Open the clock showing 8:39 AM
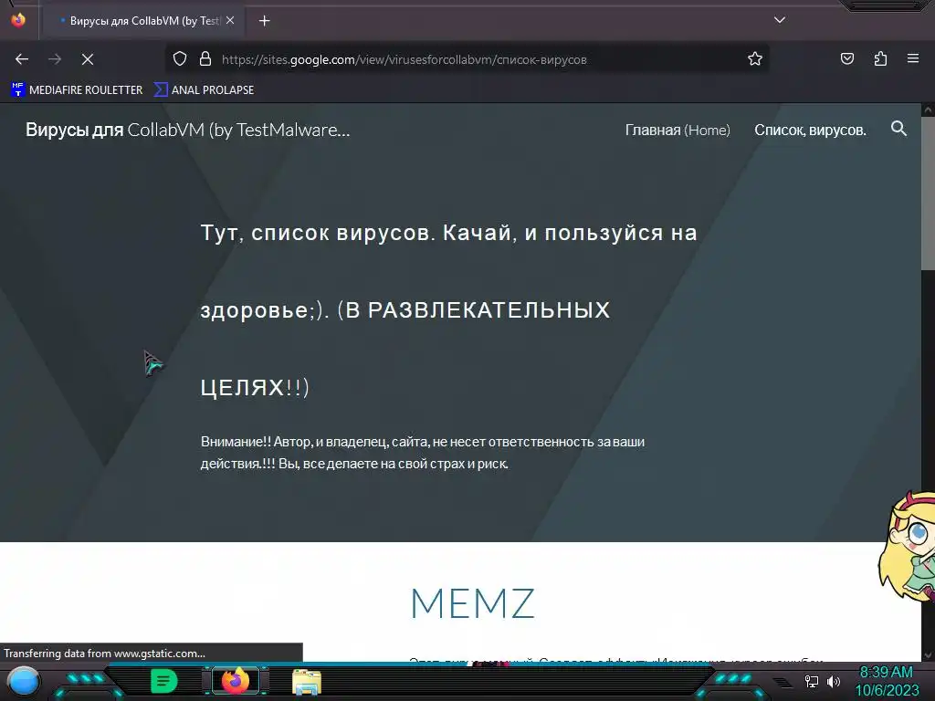The width and height of the screenshot is (935, 701). click(x=887, y=681)
